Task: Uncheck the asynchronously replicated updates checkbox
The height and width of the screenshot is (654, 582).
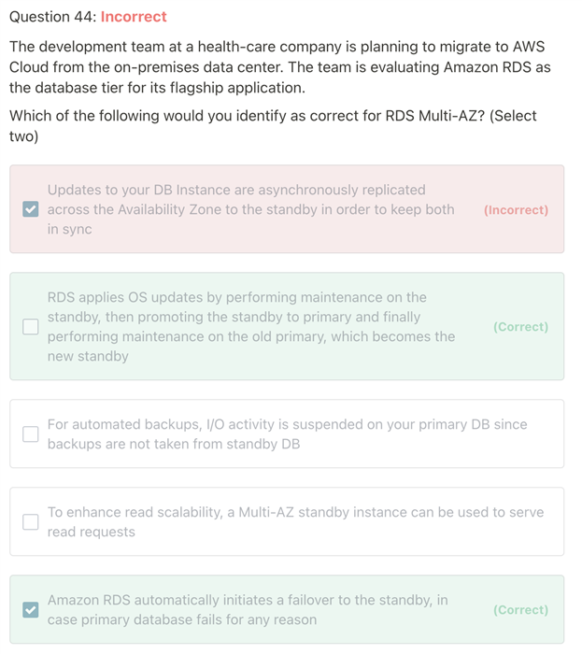Action: pos(31,209)
